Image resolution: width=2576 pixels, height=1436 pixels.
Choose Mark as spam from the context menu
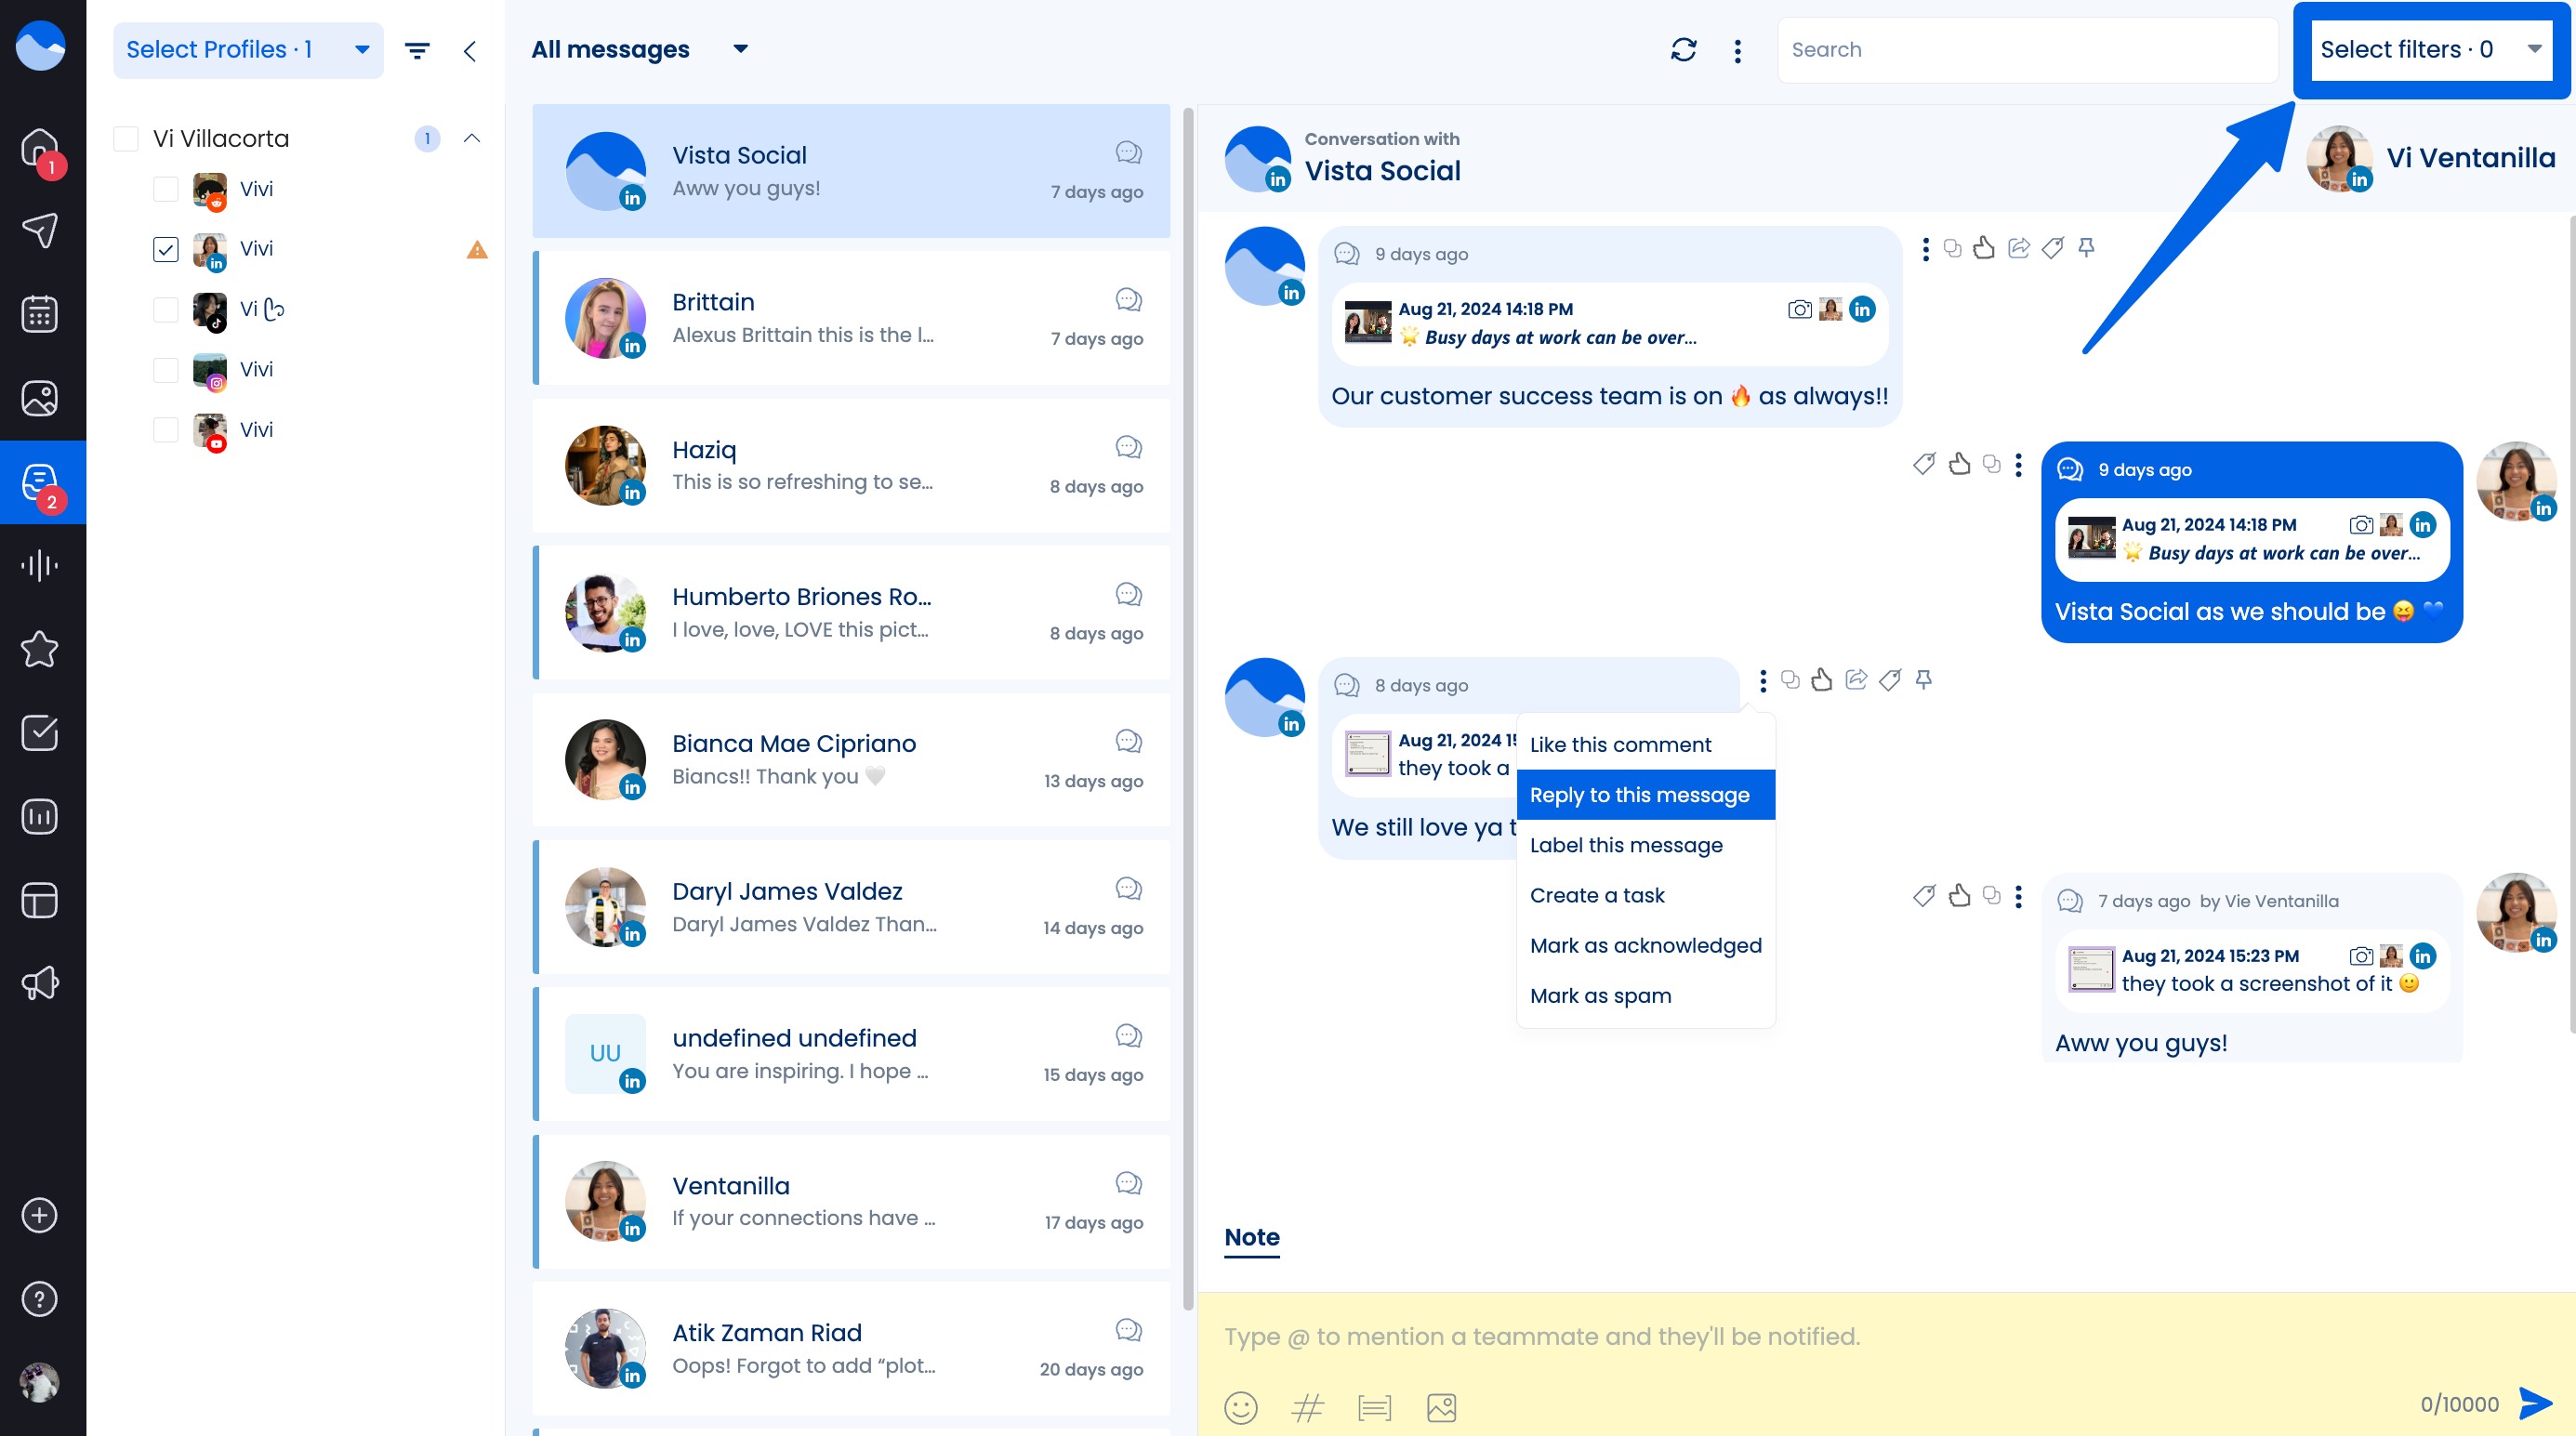1600,995
